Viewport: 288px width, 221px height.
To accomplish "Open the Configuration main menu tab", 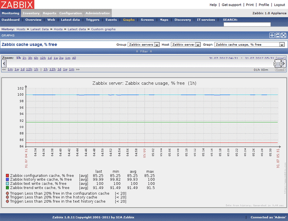I will [71, 13].
